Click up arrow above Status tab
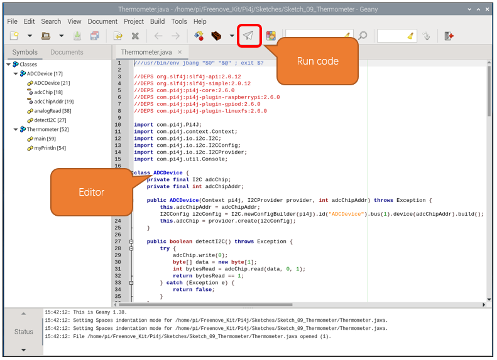This screenshot has height=360, width=497. [x=23, y=314]
